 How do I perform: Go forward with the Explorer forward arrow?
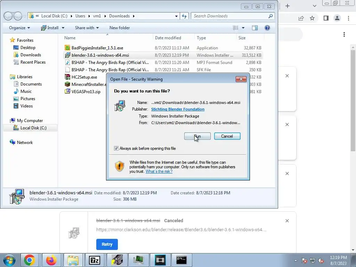click(18, 16)
